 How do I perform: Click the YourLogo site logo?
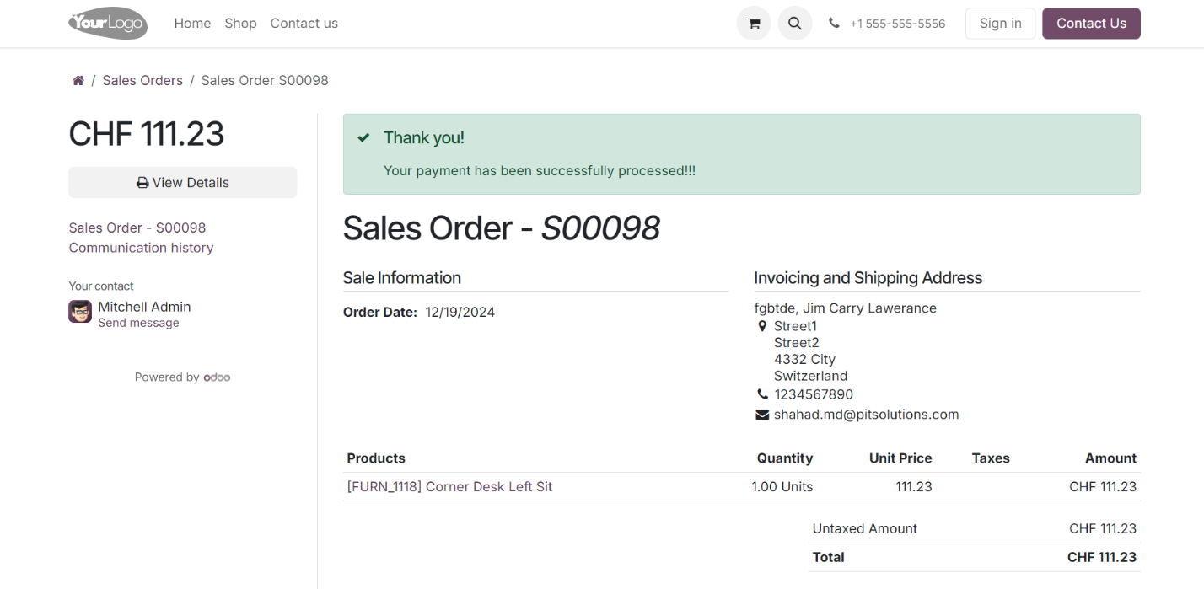pos(107,23)
